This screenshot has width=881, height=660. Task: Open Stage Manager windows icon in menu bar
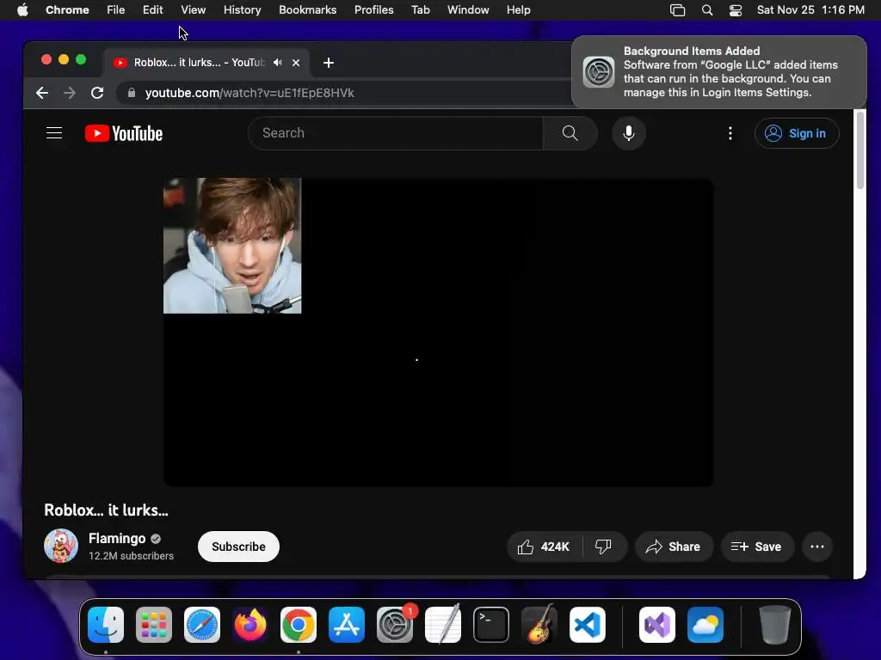click(x=678, y=10)
